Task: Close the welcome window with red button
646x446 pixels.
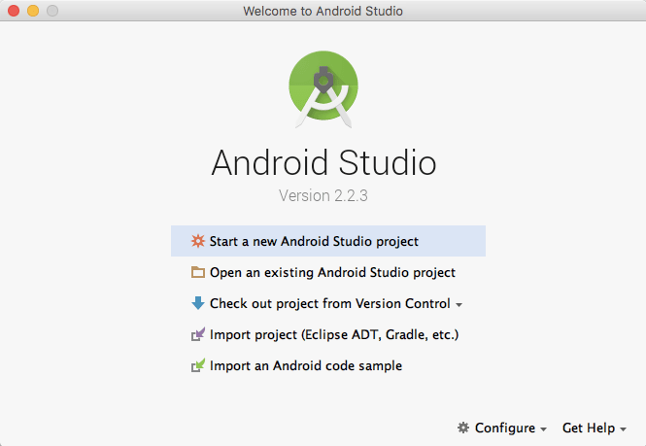Action: (14, 11)
